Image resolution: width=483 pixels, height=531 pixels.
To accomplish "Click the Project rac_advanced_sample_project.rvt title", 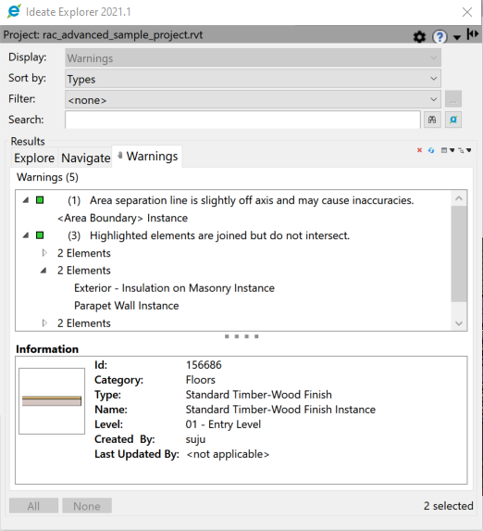I will (103, 35).
